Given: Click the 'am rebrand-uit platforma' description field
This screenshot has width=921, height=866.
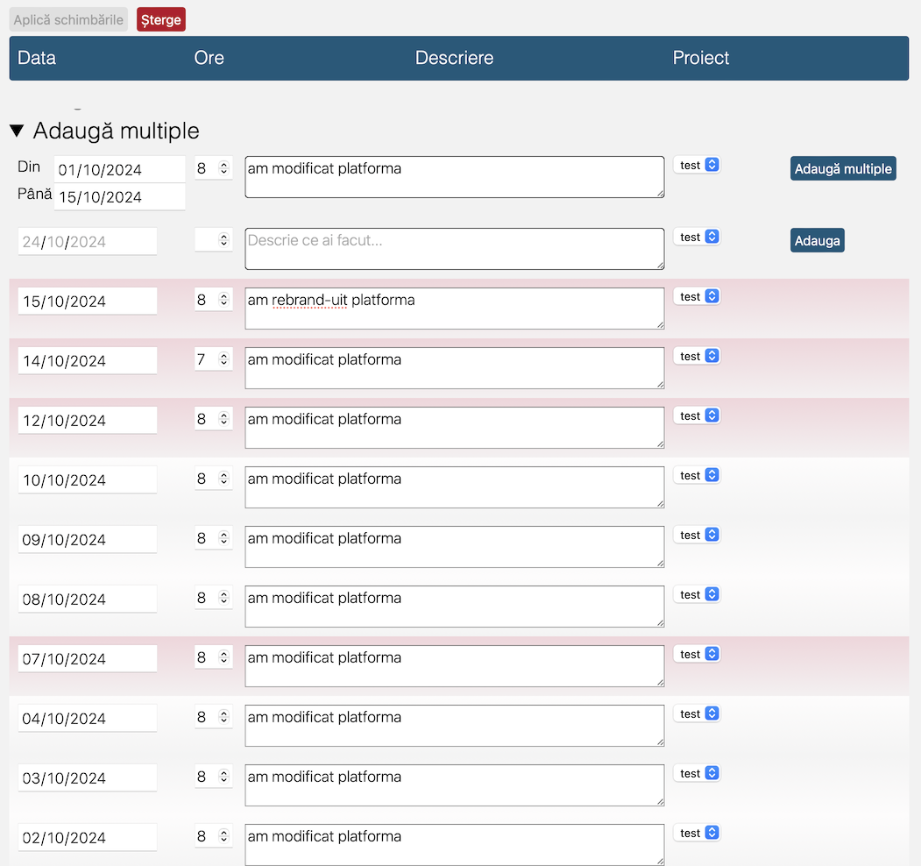Looking at the screenshot, I should coord(455,309).
